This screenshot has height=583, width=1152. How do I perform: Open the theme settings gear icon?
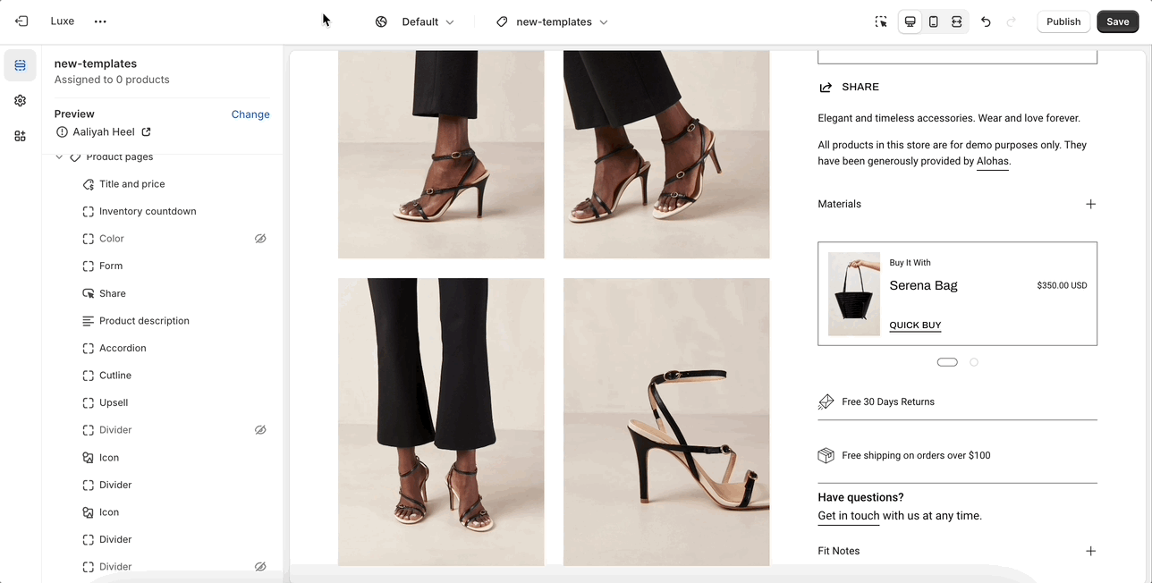20,101
